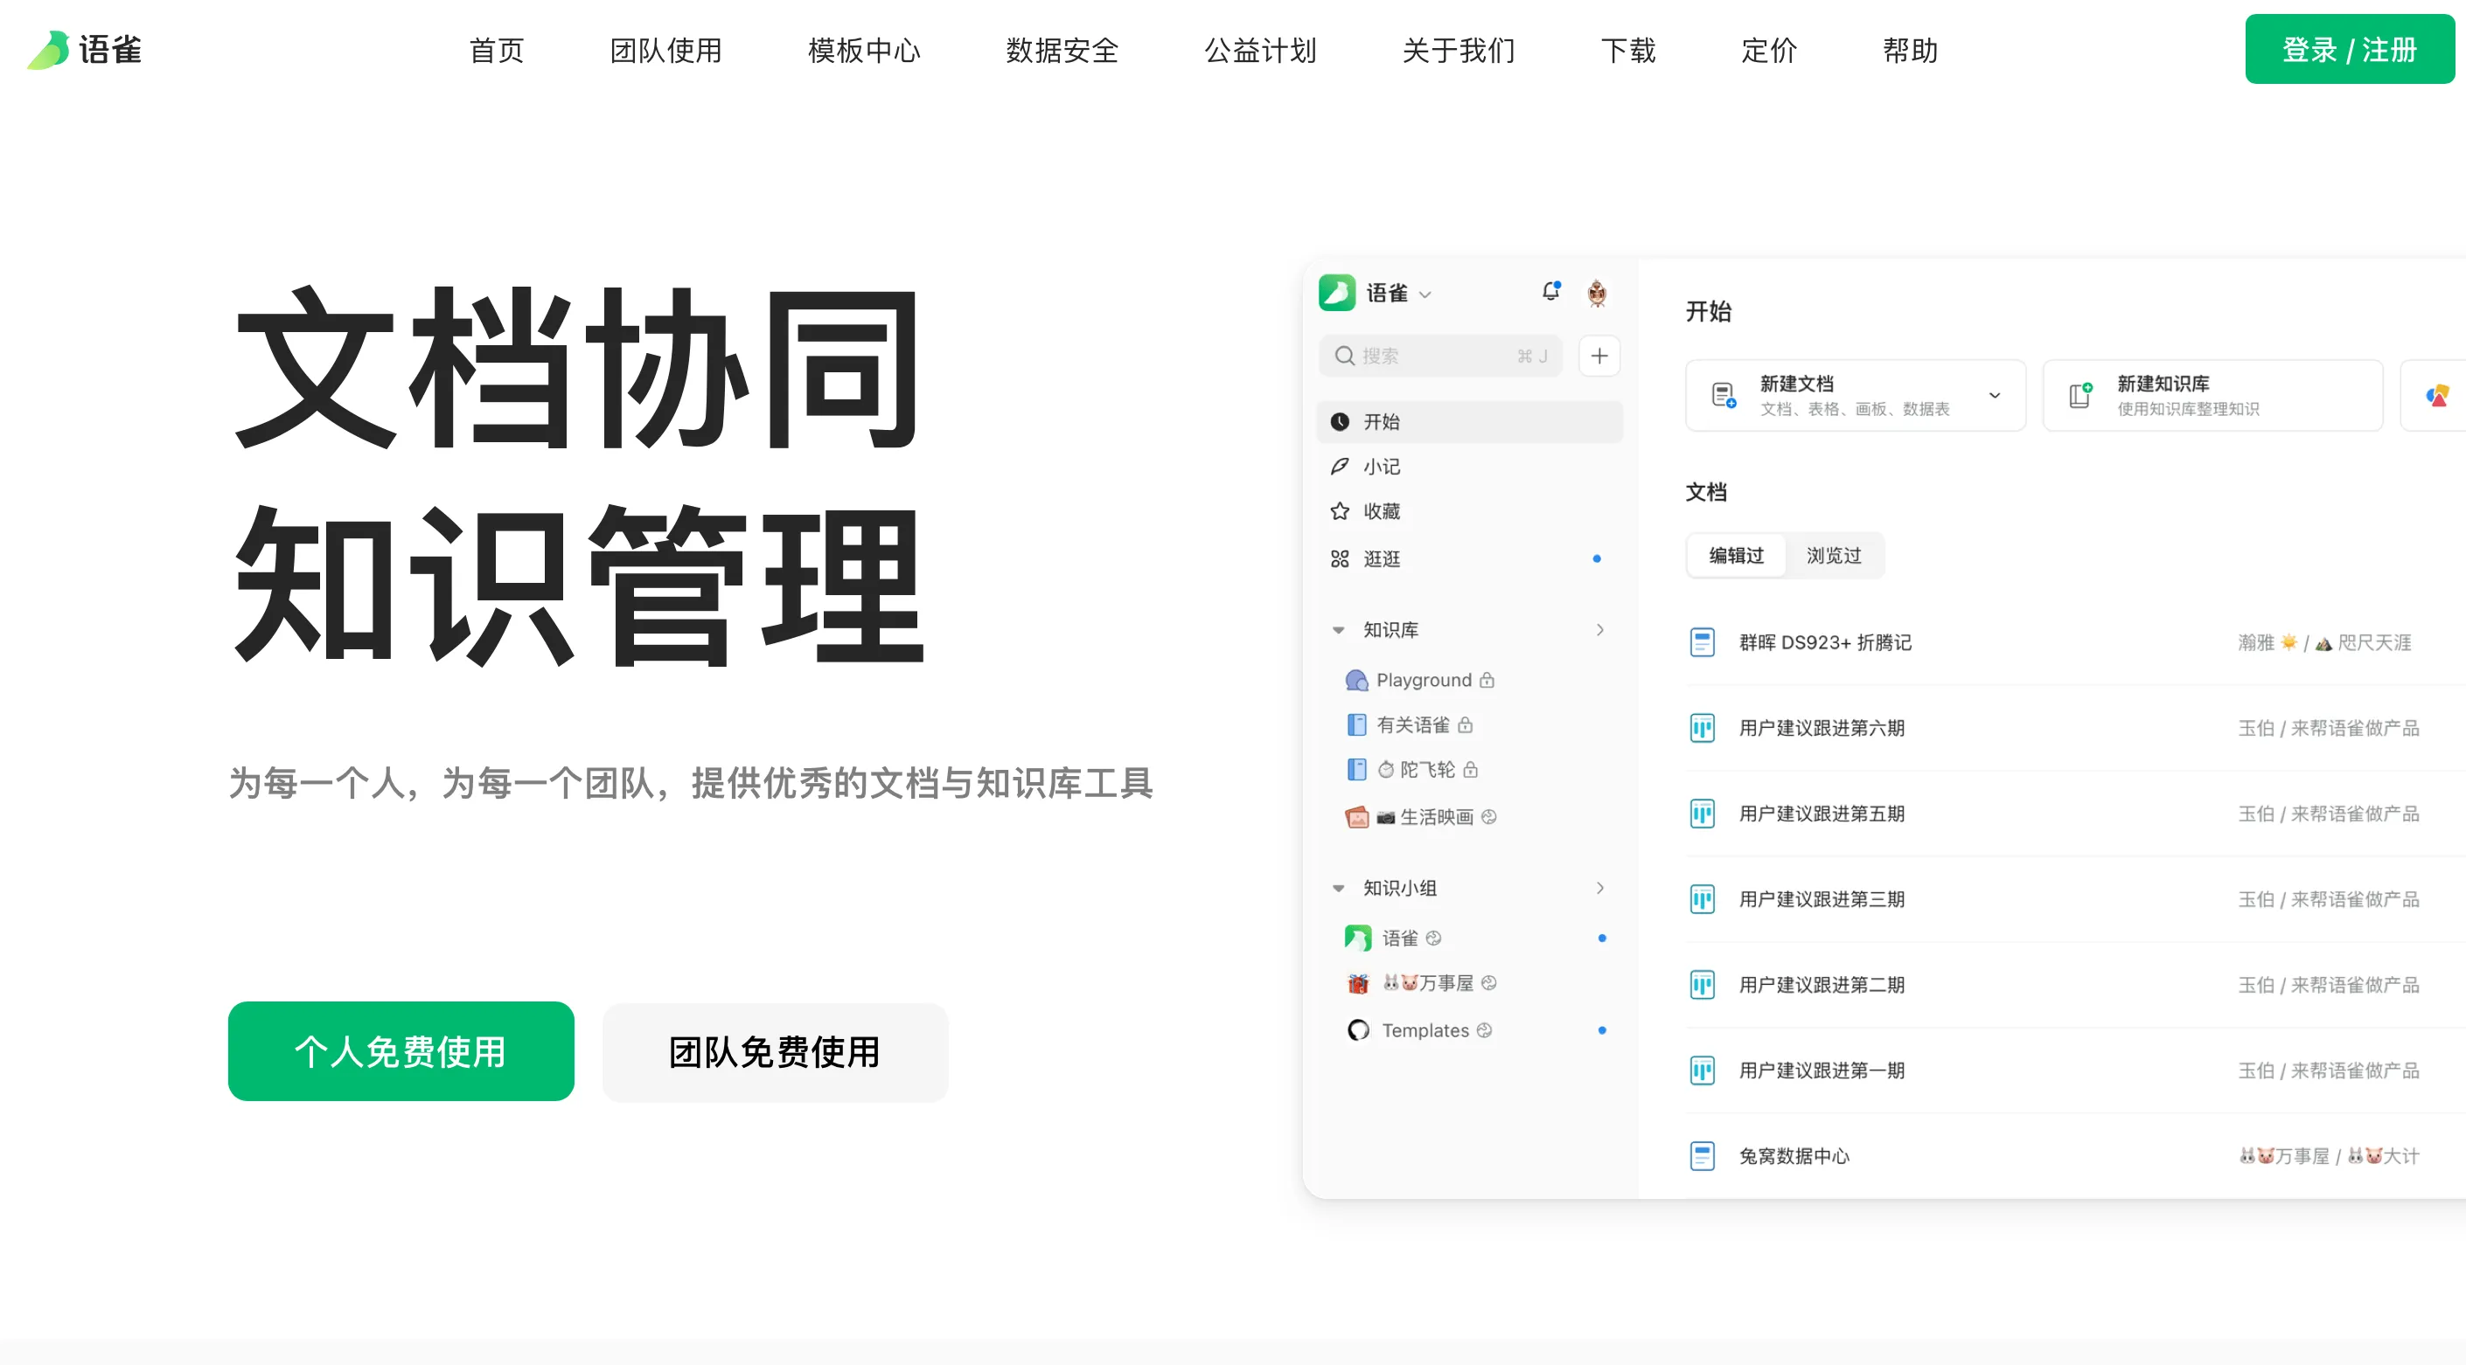Click the feather icon beside 小记

coord(1341,467)
